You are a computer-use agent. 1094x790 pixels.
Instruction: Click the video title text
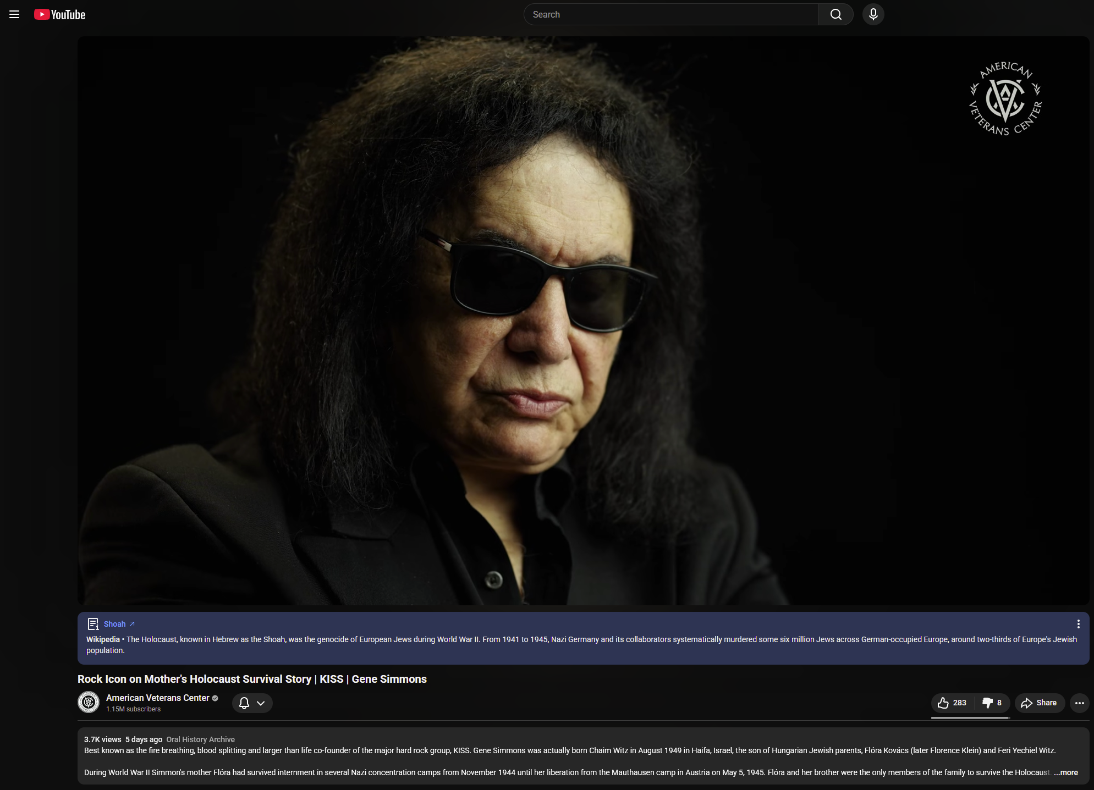[252, 679]
